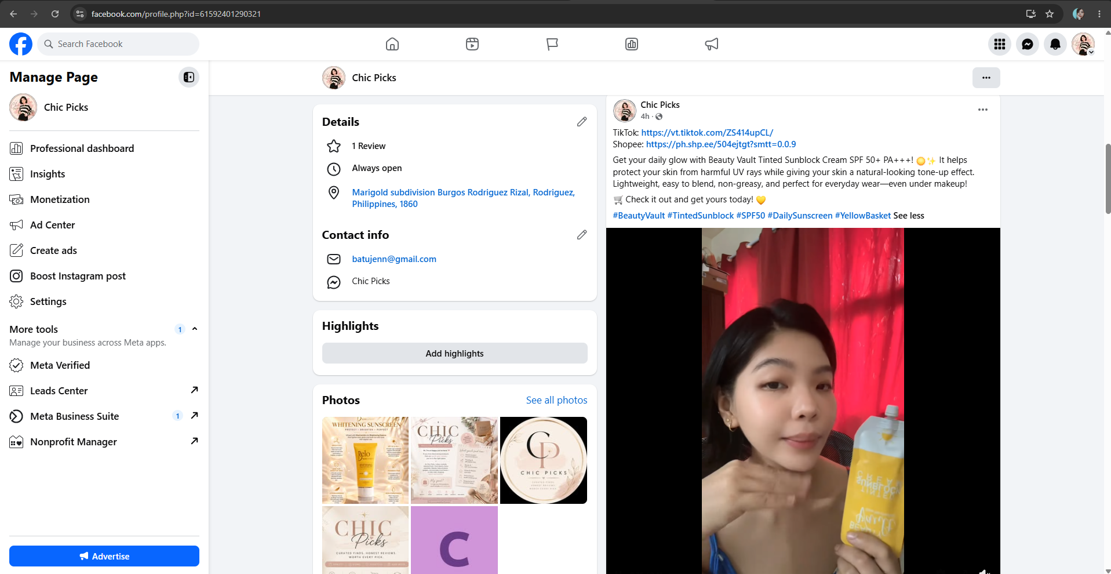Open the Menu grid icon
Viewport: 1111px width, 574px height.
[1000, 44]
